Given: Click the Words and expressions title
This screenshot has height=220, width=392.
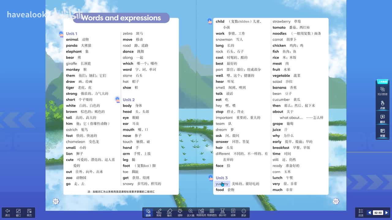Looking at the screenshot, I should click(x=121, y=18).
